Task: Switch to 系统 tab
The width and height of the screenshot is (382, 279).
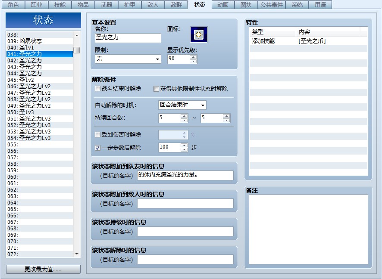Action: point(297,5)
